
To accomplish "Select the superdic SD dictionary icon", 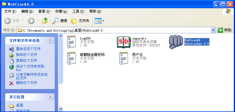I will pos(124,42).
